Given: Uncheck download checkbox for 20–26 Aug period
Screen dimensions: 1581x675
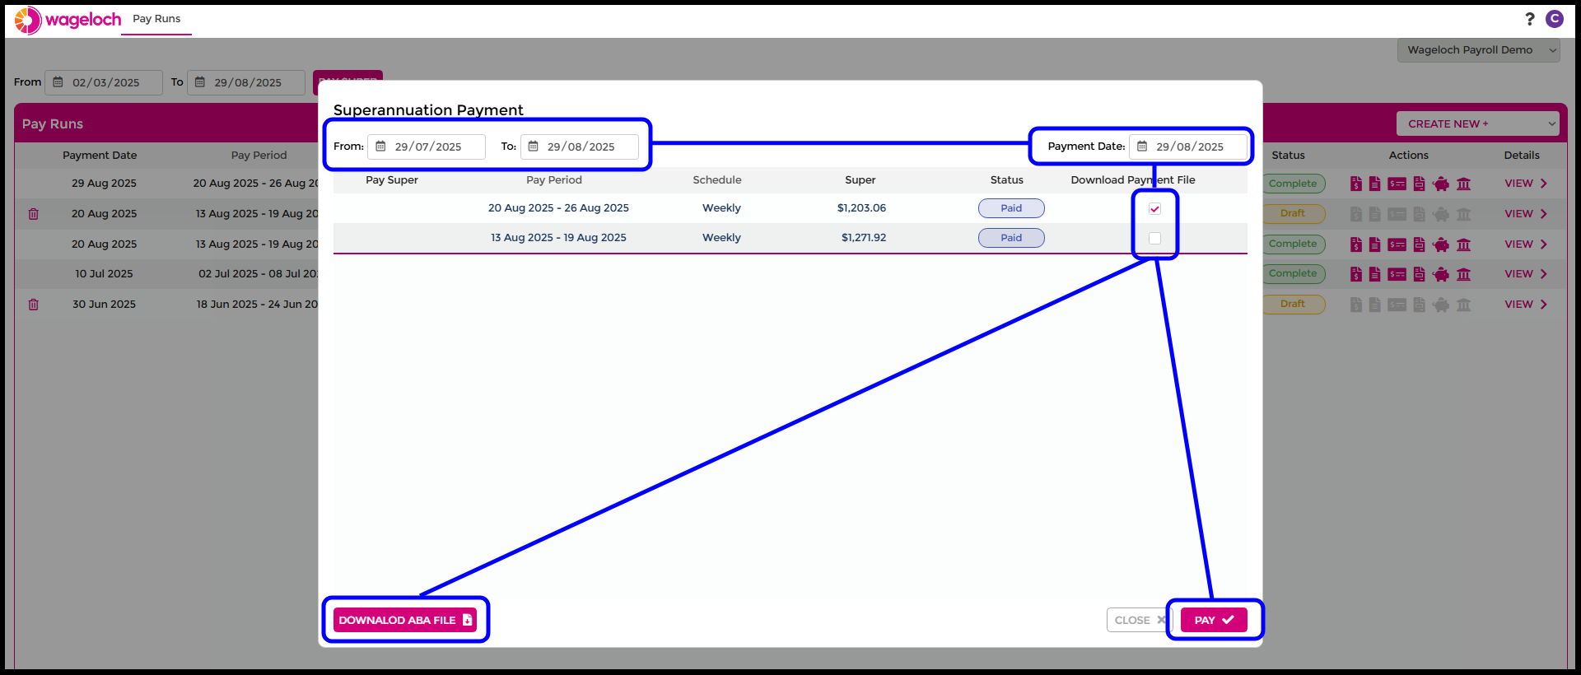Looking at the screenshot, I should (x=1154, y=209).
